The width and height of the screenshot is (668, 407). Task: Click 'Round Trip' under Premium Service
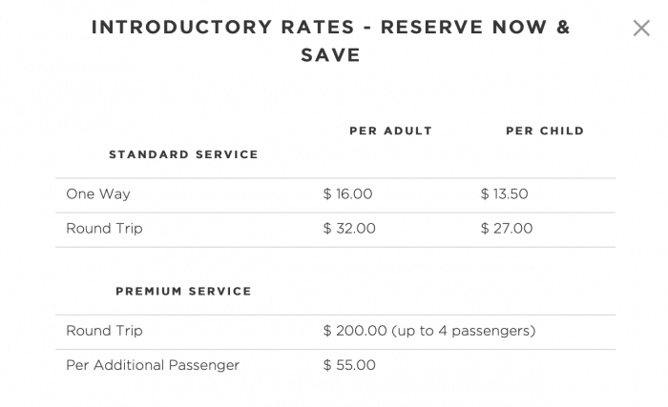(x=104, y=331)
